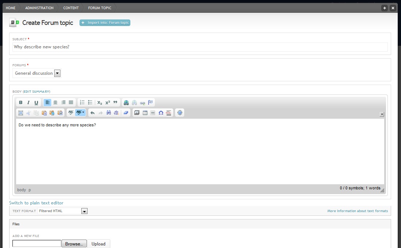This screenshot has width=401, height=248.
Task: Apply subscript formatting
Action: click(x=100, y=102)
